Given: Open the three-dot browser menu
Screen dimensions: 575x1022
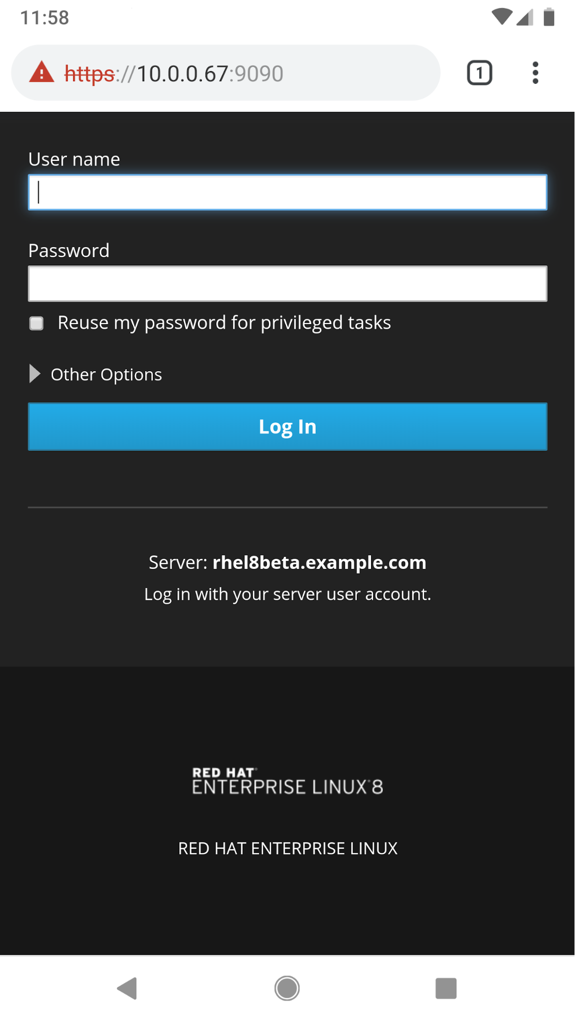Looking at the screenshot, I should (x=535, y=73).
